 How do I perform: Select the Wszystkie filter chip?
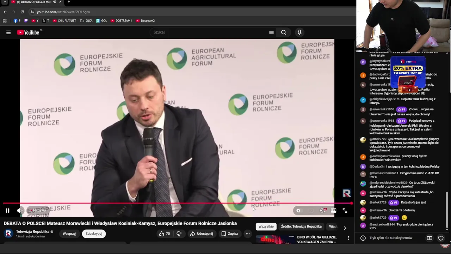point(266,226)
